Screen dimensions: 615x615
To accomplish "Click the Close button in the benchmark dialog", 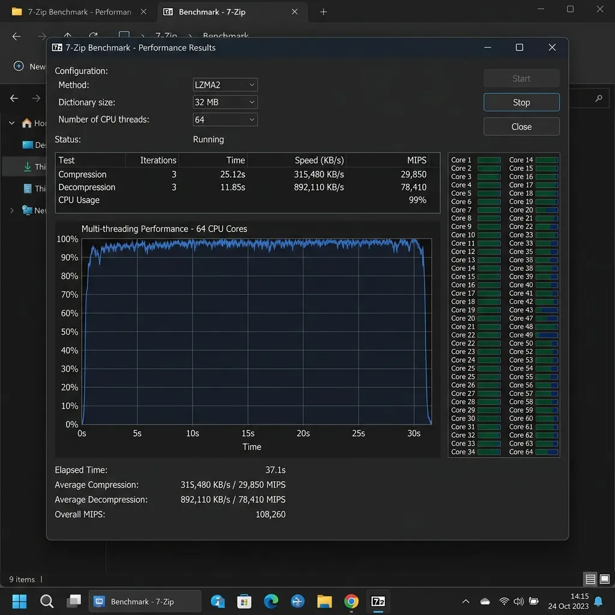I will click(x=521, y=127).
